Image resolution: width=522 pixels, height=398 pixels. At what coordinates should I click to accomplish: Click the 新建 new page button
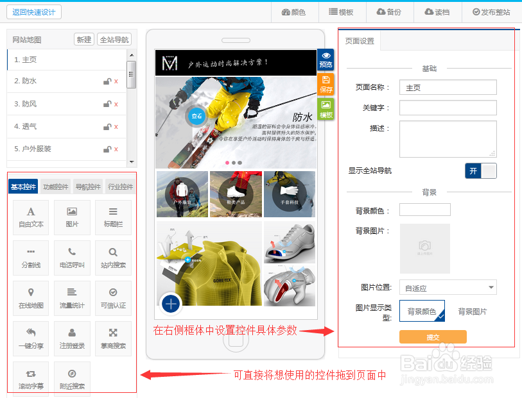tap(84, 40)
